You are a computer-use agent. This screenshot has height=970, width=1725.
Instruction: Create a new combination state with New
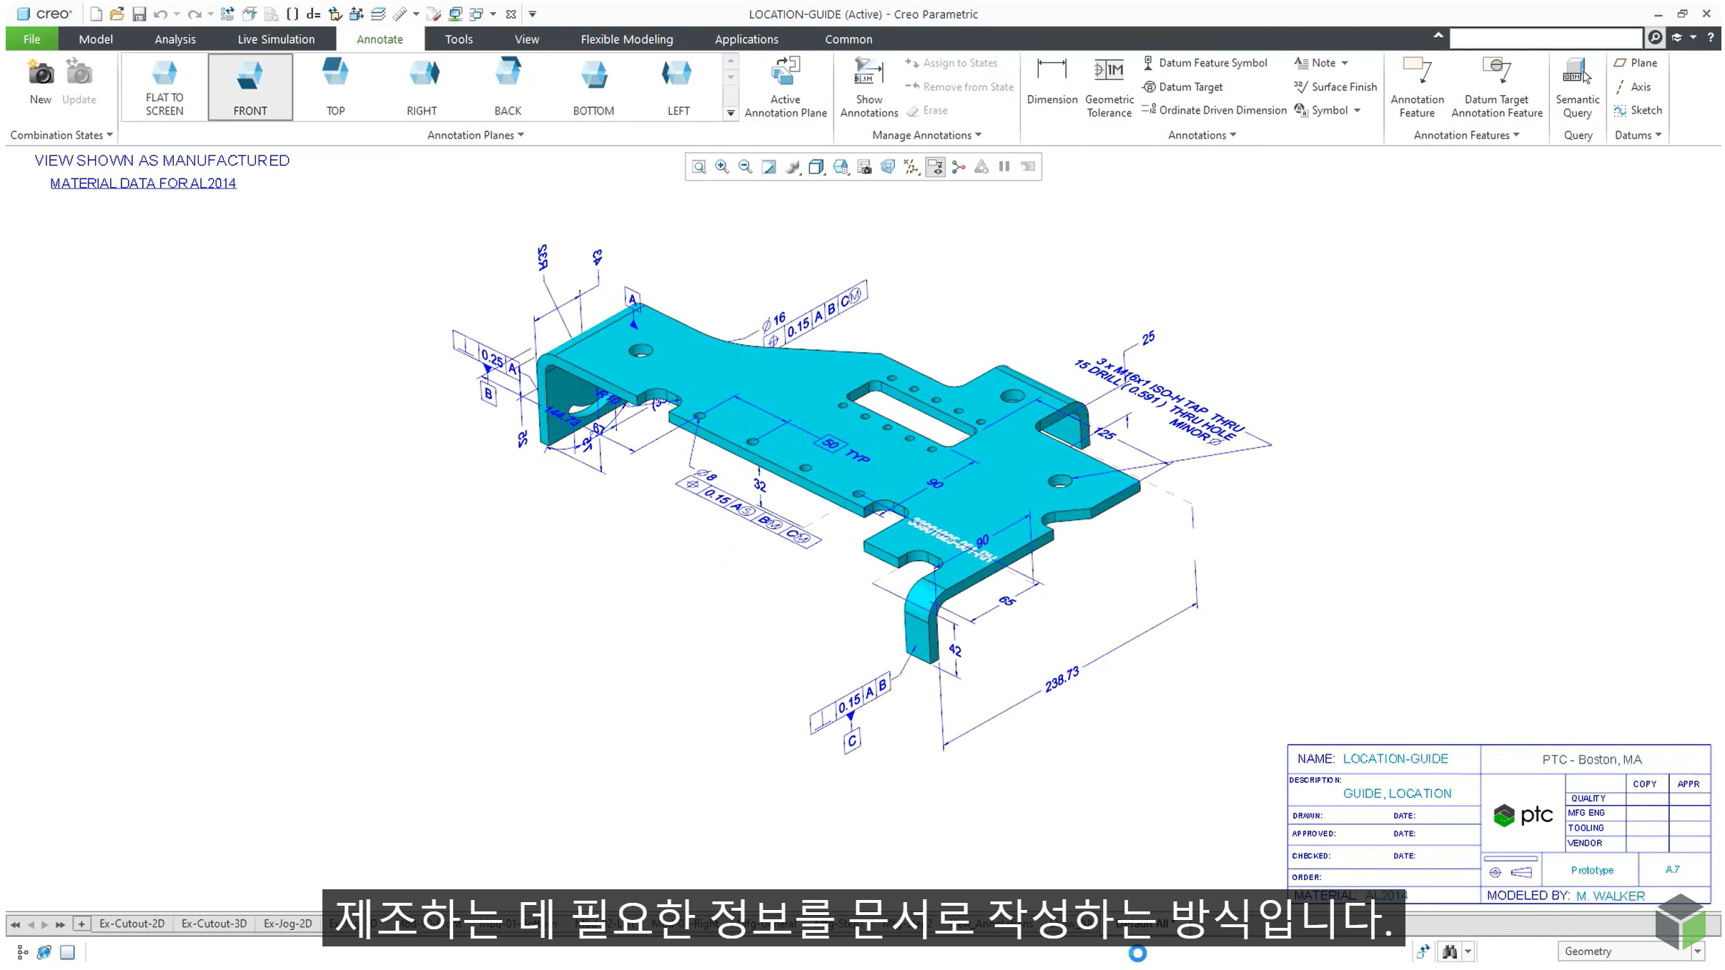click(40, 83)
